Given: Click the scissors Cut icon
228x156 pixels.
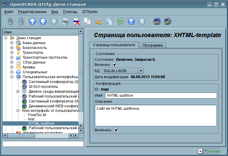Looking at the screenshot, I should click(x=98, y=21).
